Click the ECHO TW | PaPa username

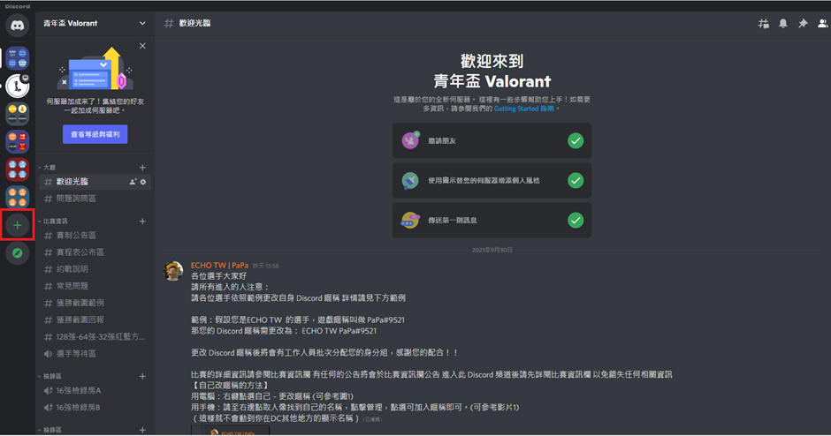[219, 265]
